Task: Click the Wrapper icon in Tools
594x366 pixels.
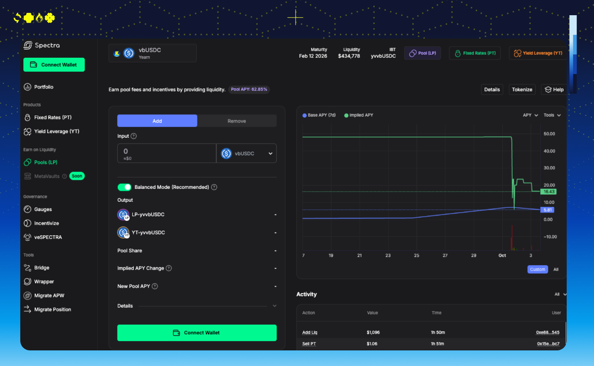Action: [27, 282]
